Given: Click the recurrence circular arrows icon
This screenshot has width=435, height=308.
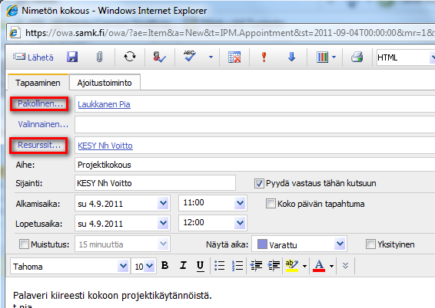Looking at the screenshot, I should click(x=130, y=57).
